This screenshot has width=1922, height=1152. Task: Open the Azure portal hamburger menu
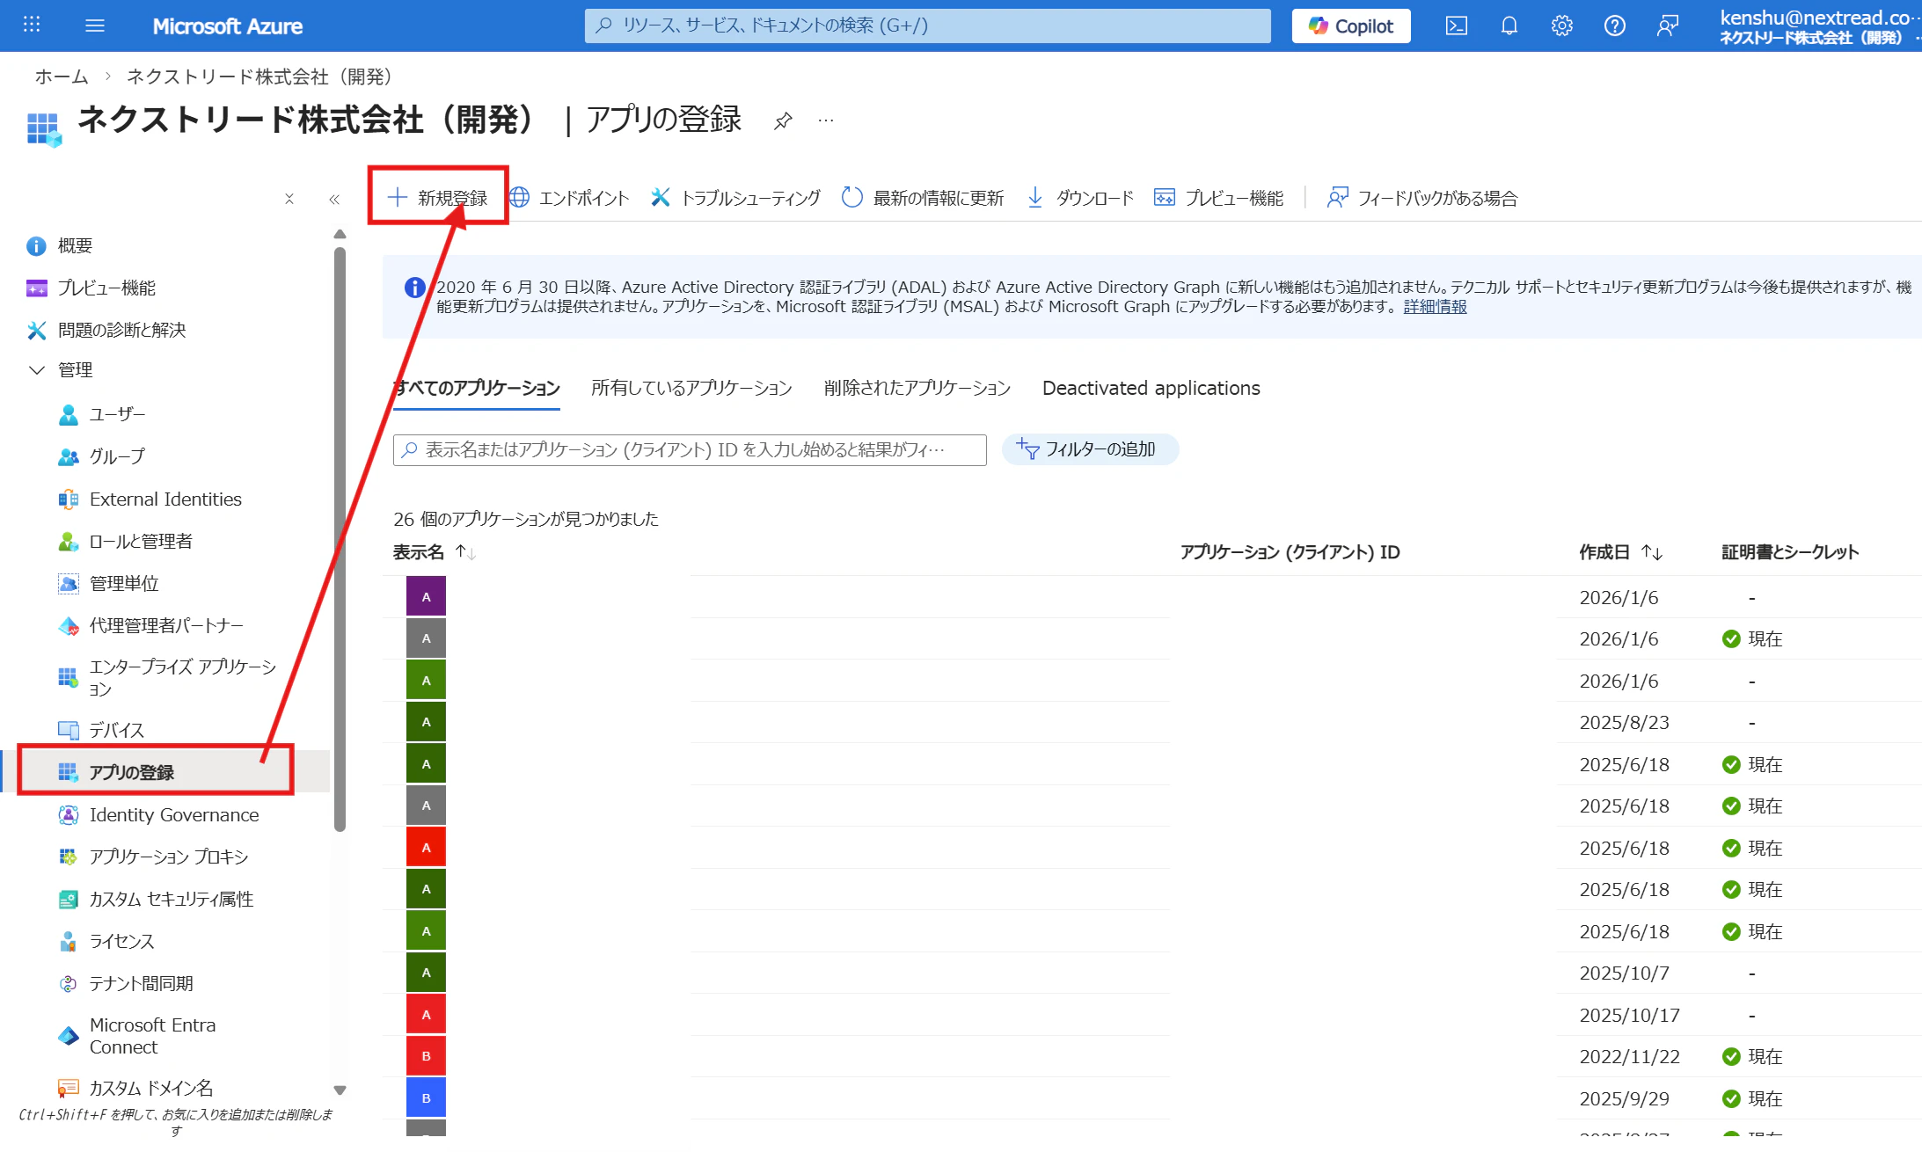tap(95, 26)
